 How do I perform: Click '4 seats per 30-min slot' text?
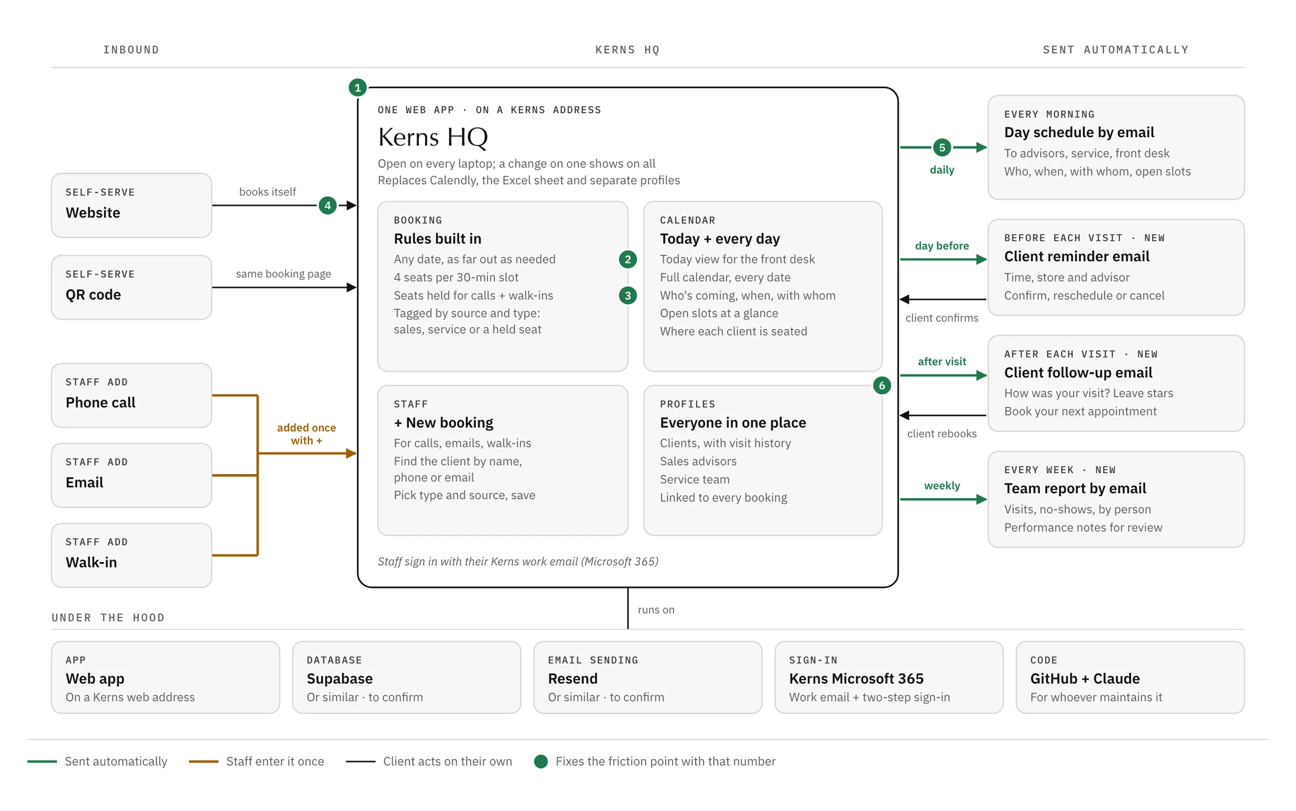[456, 277]
